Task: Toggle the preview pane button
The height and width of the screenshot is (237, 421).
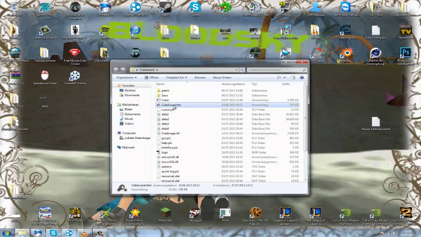Action: point(293,78)
